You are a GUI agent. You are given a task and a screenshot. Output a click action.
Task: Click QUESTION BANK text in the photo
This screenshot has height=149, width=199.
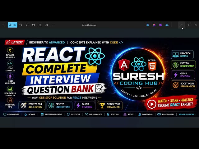click(x=61, y=89)
